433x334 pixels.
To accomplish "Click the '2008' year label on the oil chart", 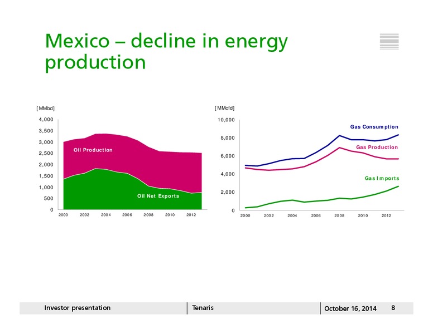I will pyautogui.click(x=148, y=215).
